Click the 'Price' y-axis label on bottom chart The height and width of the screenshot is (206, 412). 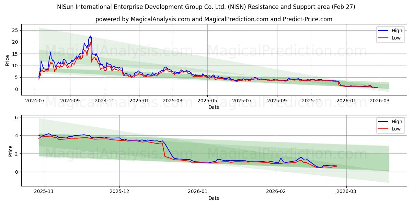tap(10, 151)
